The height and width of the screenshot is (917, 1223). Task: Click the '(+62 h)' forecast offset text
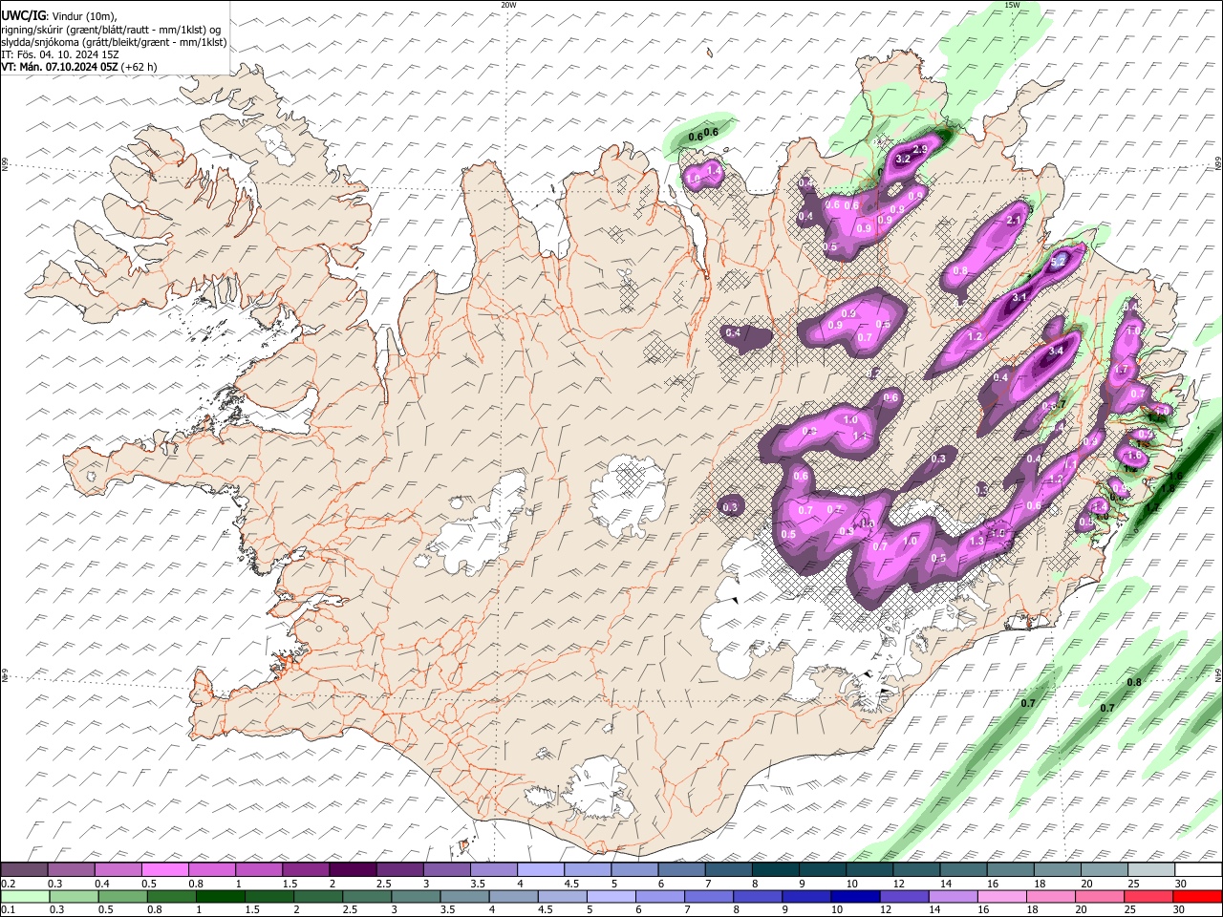(139, 67)
